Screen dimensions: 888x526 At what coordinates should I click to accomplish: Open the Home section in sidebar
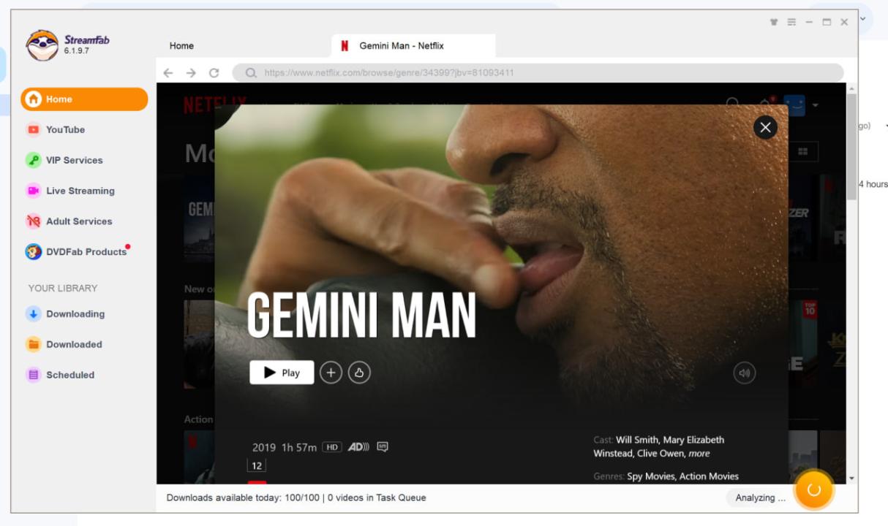click(84, 99)
